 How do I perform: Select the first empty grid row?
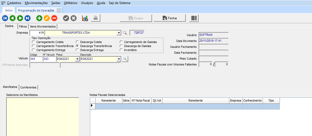tap(185, 106)
